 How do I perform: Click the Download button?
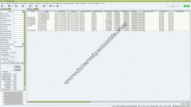click(17, 70)
